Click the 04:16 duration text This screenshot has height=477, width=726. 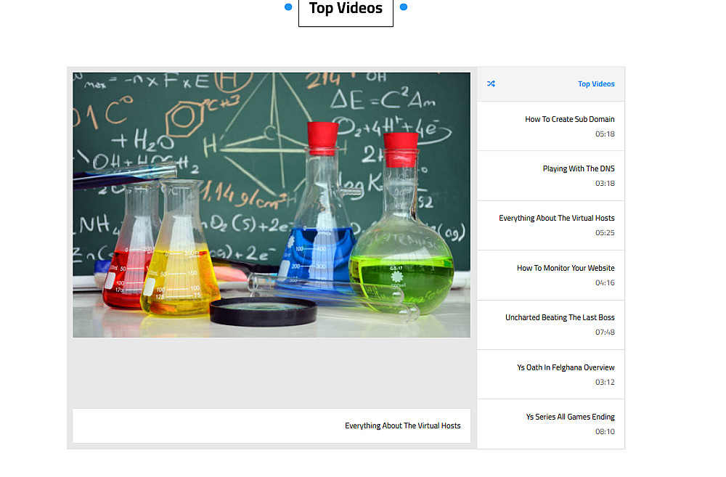(605, 283)
